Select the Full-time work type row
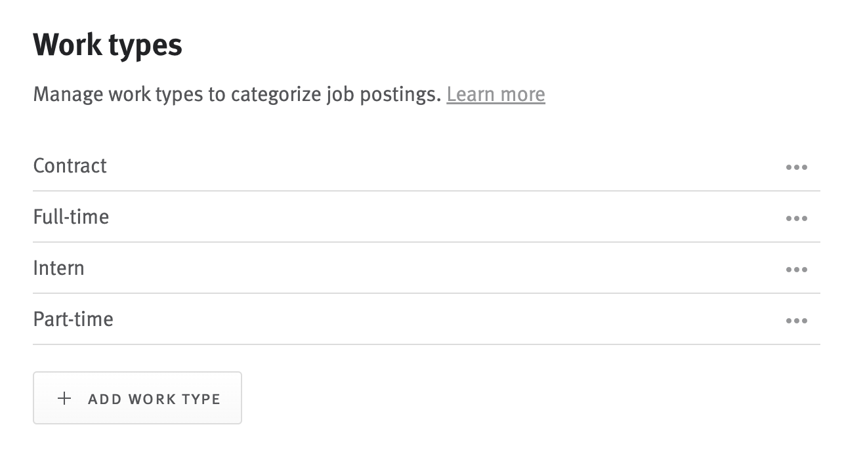 (x=71, y=217)
